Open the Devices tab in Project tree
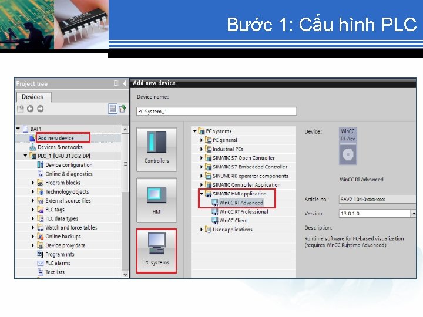 [x=32, y=97]
